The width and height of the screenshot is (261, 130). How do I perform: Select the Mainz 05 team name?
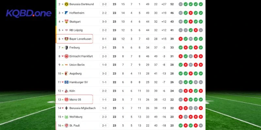point(76,99)
